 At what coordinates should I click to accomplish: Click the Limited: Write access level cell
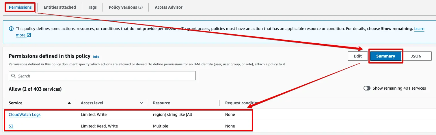pyautogui.click(x=94, y=114)
